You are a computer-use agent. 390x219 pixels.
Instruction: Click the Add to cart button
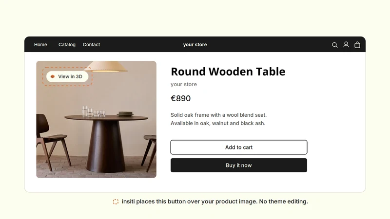(x=239, y=147)
